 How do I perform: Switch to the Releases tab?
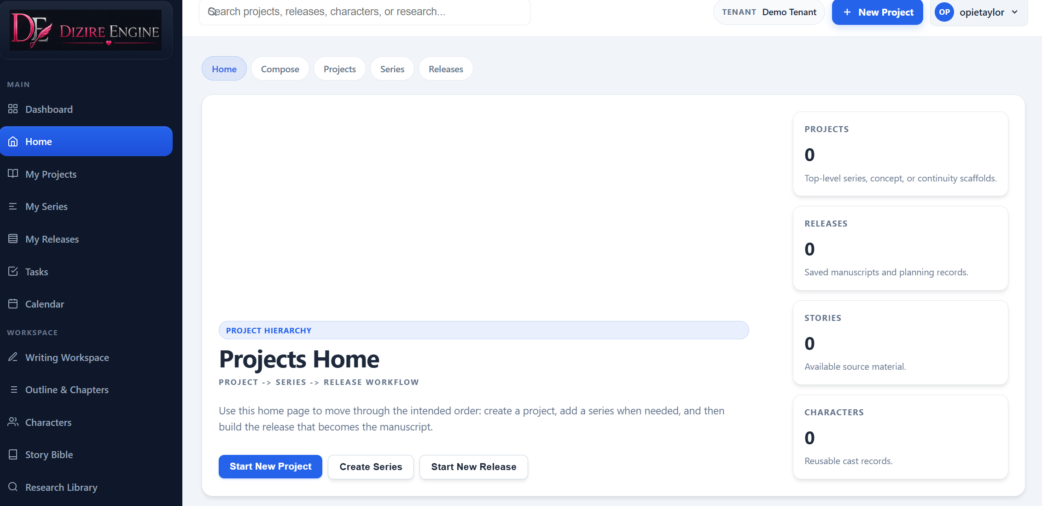tap(446, 69)
